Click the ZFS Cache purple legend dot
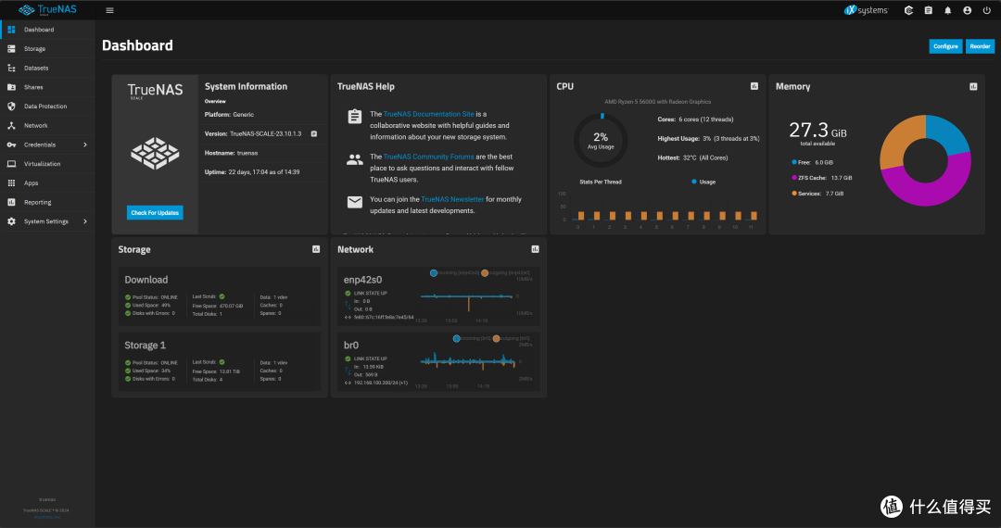The height and width of the screenshot is (528, 1001). click(x=794, y=178)
